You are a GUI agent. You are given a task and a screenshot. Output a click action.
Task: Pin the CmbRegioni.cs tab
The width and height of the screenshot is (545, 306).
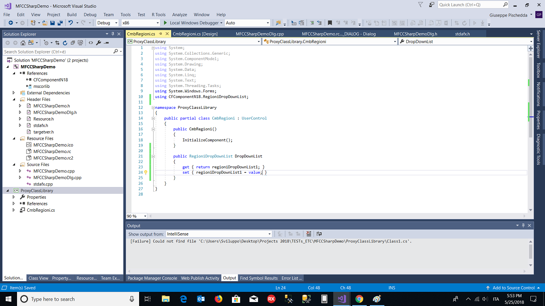(x=161, y=34)
